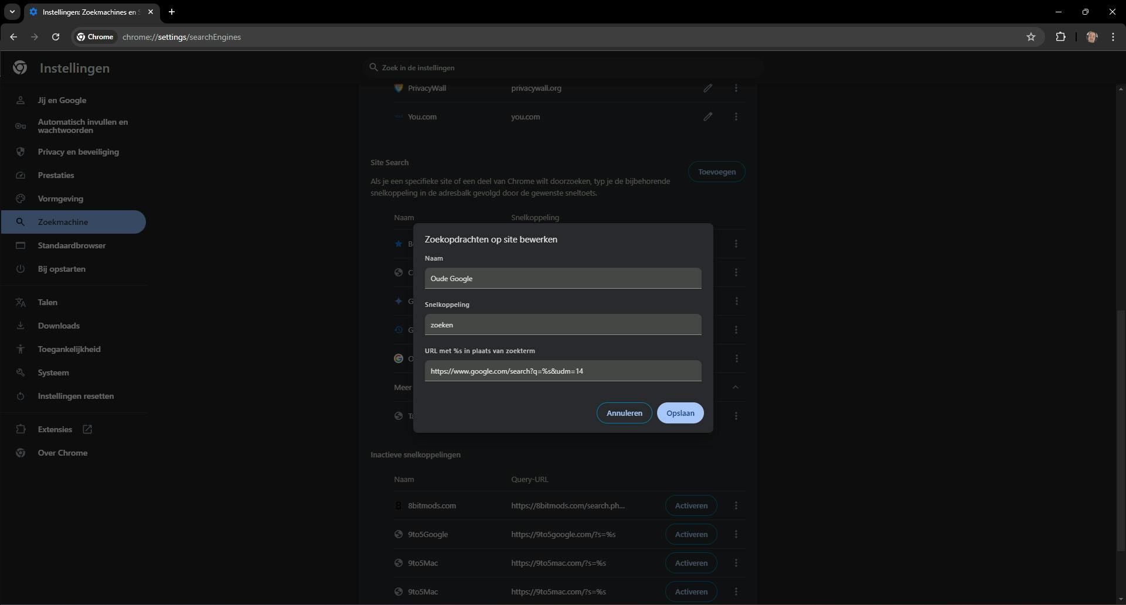
Task: Save the site search with Opslaan
Action: click(680, 413)
